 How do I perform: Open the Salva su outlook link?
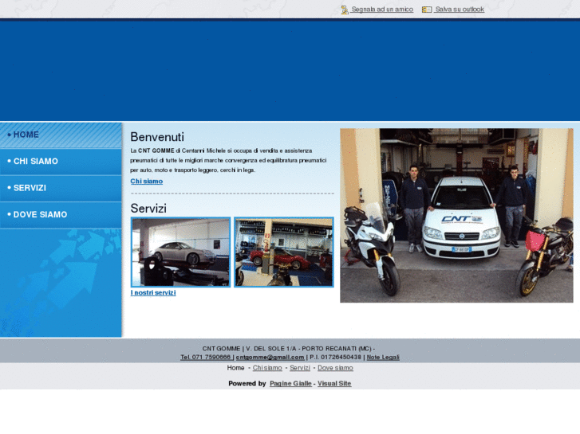point(460,10)
